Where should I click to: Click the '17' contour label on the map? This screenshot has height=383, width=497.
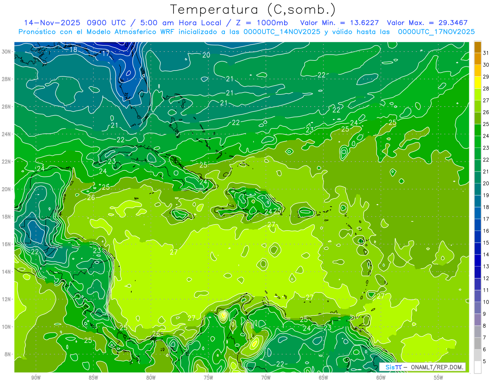click(106, 53)
